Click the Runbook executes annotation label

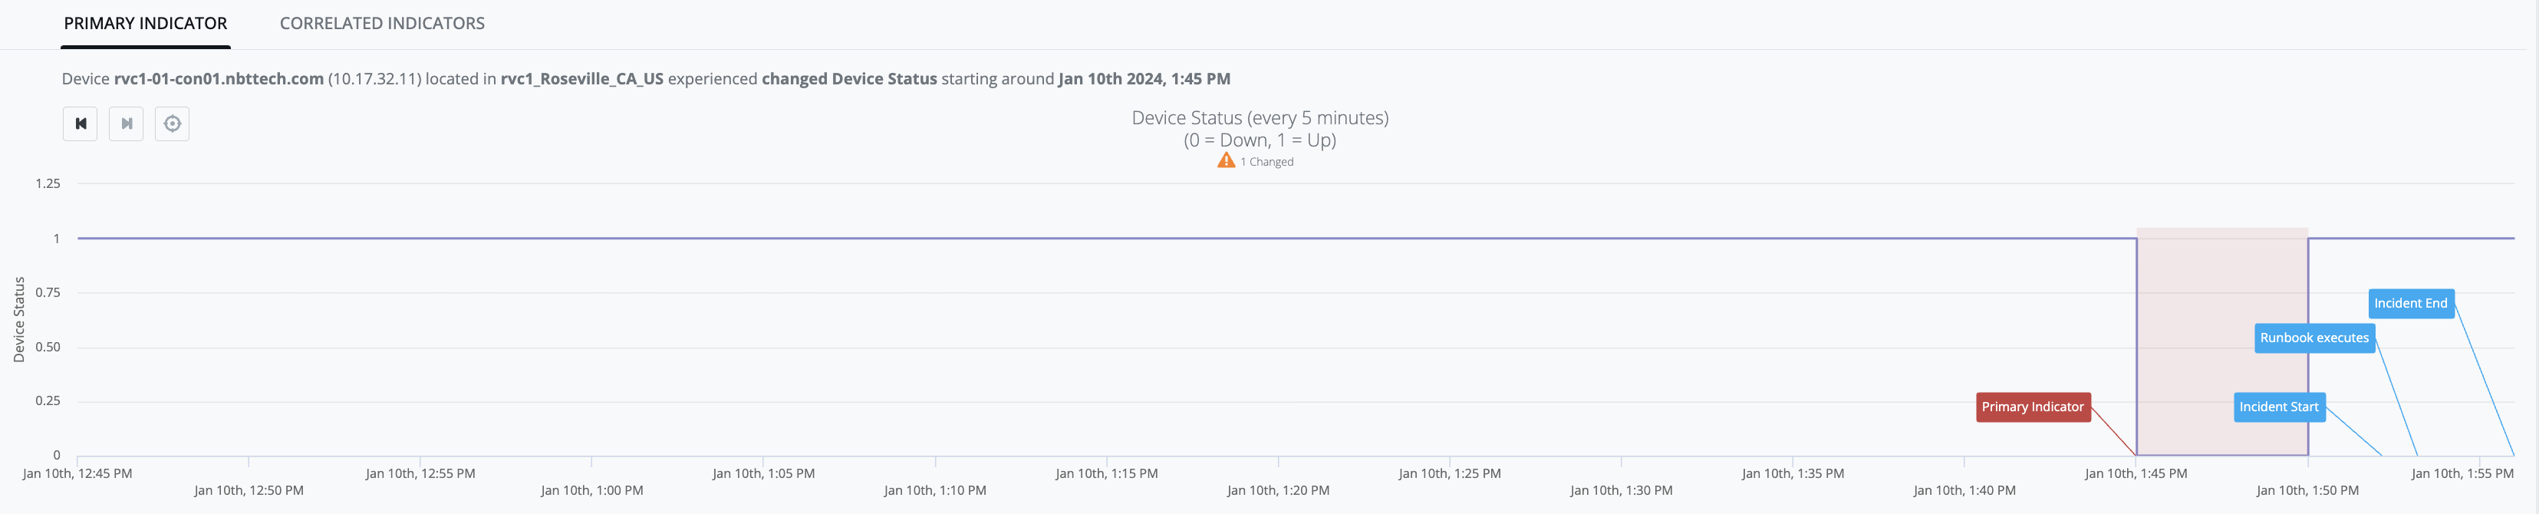[2313, 338]
